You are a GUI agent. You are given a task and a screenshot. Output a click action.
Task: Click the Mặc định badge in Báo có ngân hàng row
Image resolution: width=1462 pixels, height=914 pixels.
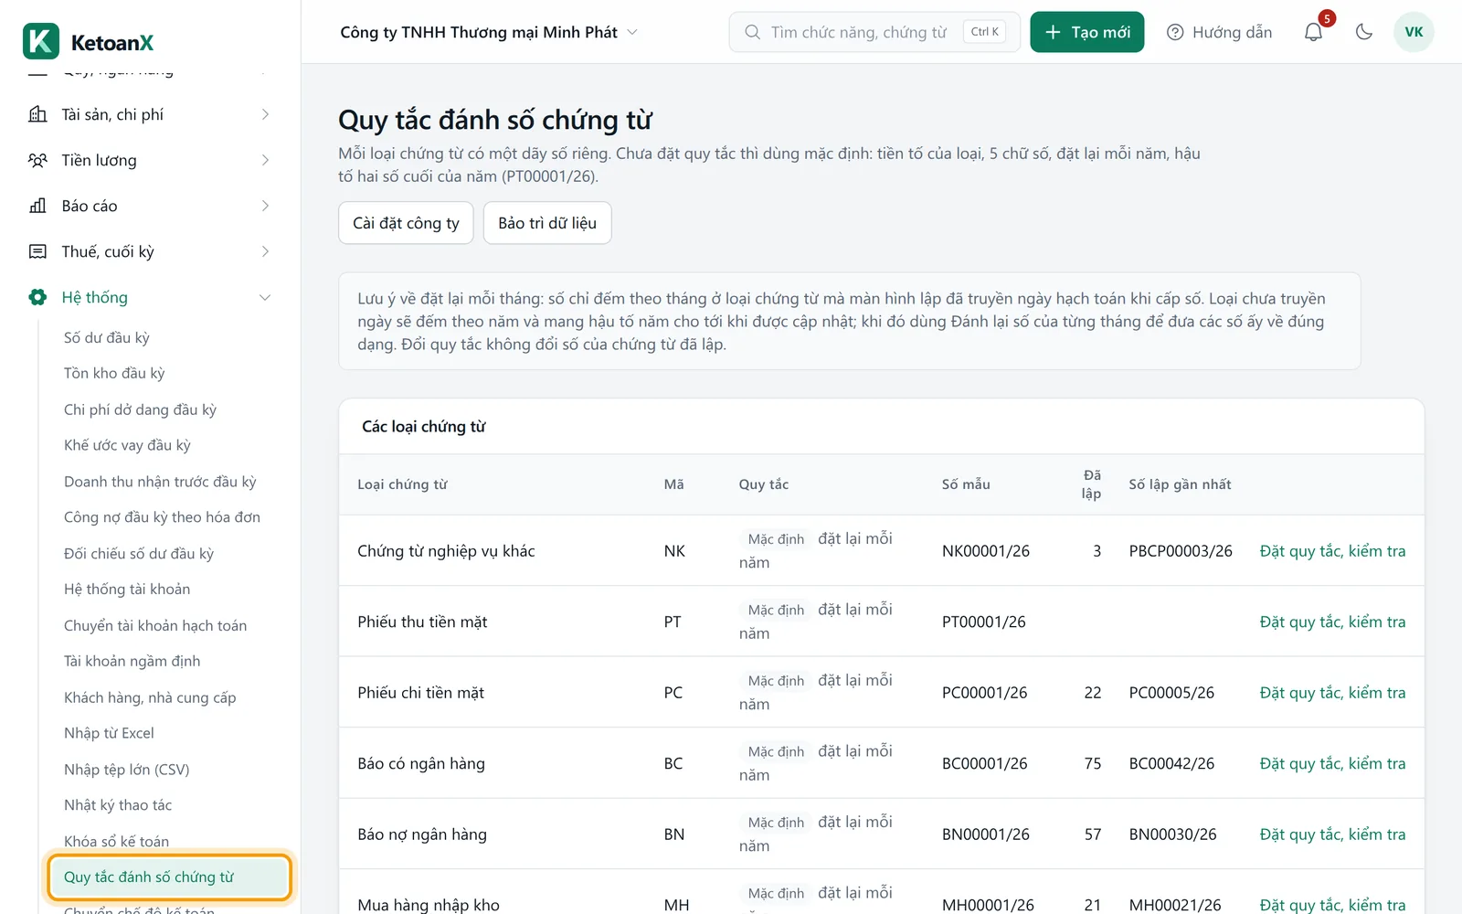click(x=776, y=751)
